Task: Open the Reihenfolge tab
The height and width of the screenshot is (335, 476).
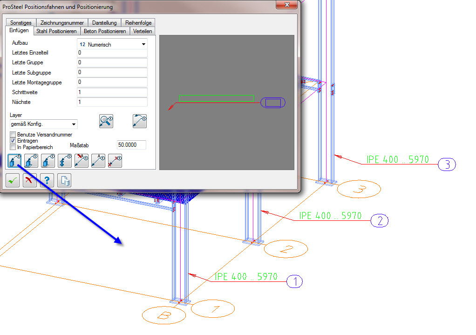Action: tap(138, 23)
